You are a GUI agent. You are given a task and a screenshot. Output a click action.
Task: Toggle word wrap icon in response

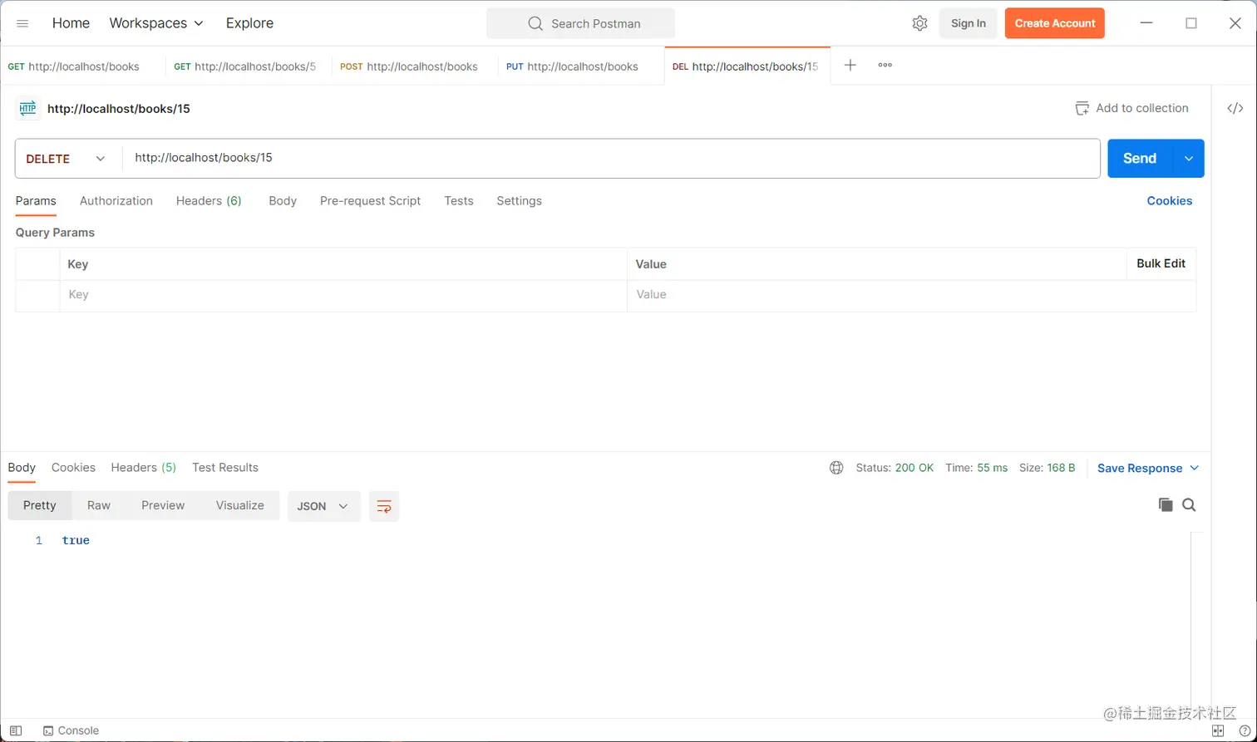tap(384, 506)
